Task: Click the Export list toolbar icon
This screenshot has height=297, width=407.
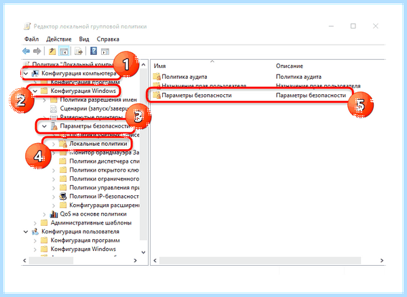Action: pyautogui.click(x=79, y=51)
